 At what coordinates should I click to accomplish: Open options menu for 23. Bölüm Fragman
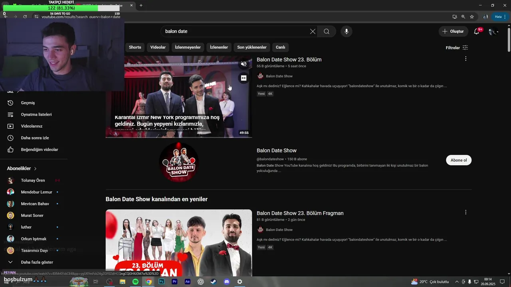coord(465,212)
